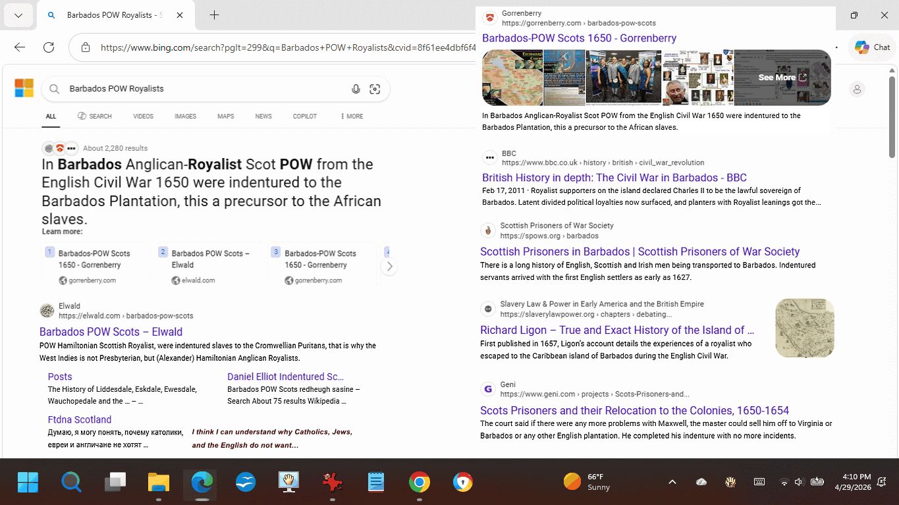Open Barbados POW Scots – Elwald result
This screenshot has width=899, height=505.
[x=111, y=332]
